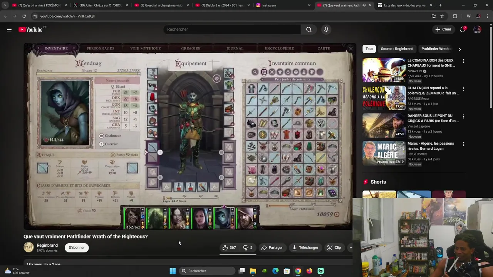Image resolution: width=493 pixels, height=277 pixels.
Task: Open the Microsoft Store taskbar icon
Action: click(287, 271)
